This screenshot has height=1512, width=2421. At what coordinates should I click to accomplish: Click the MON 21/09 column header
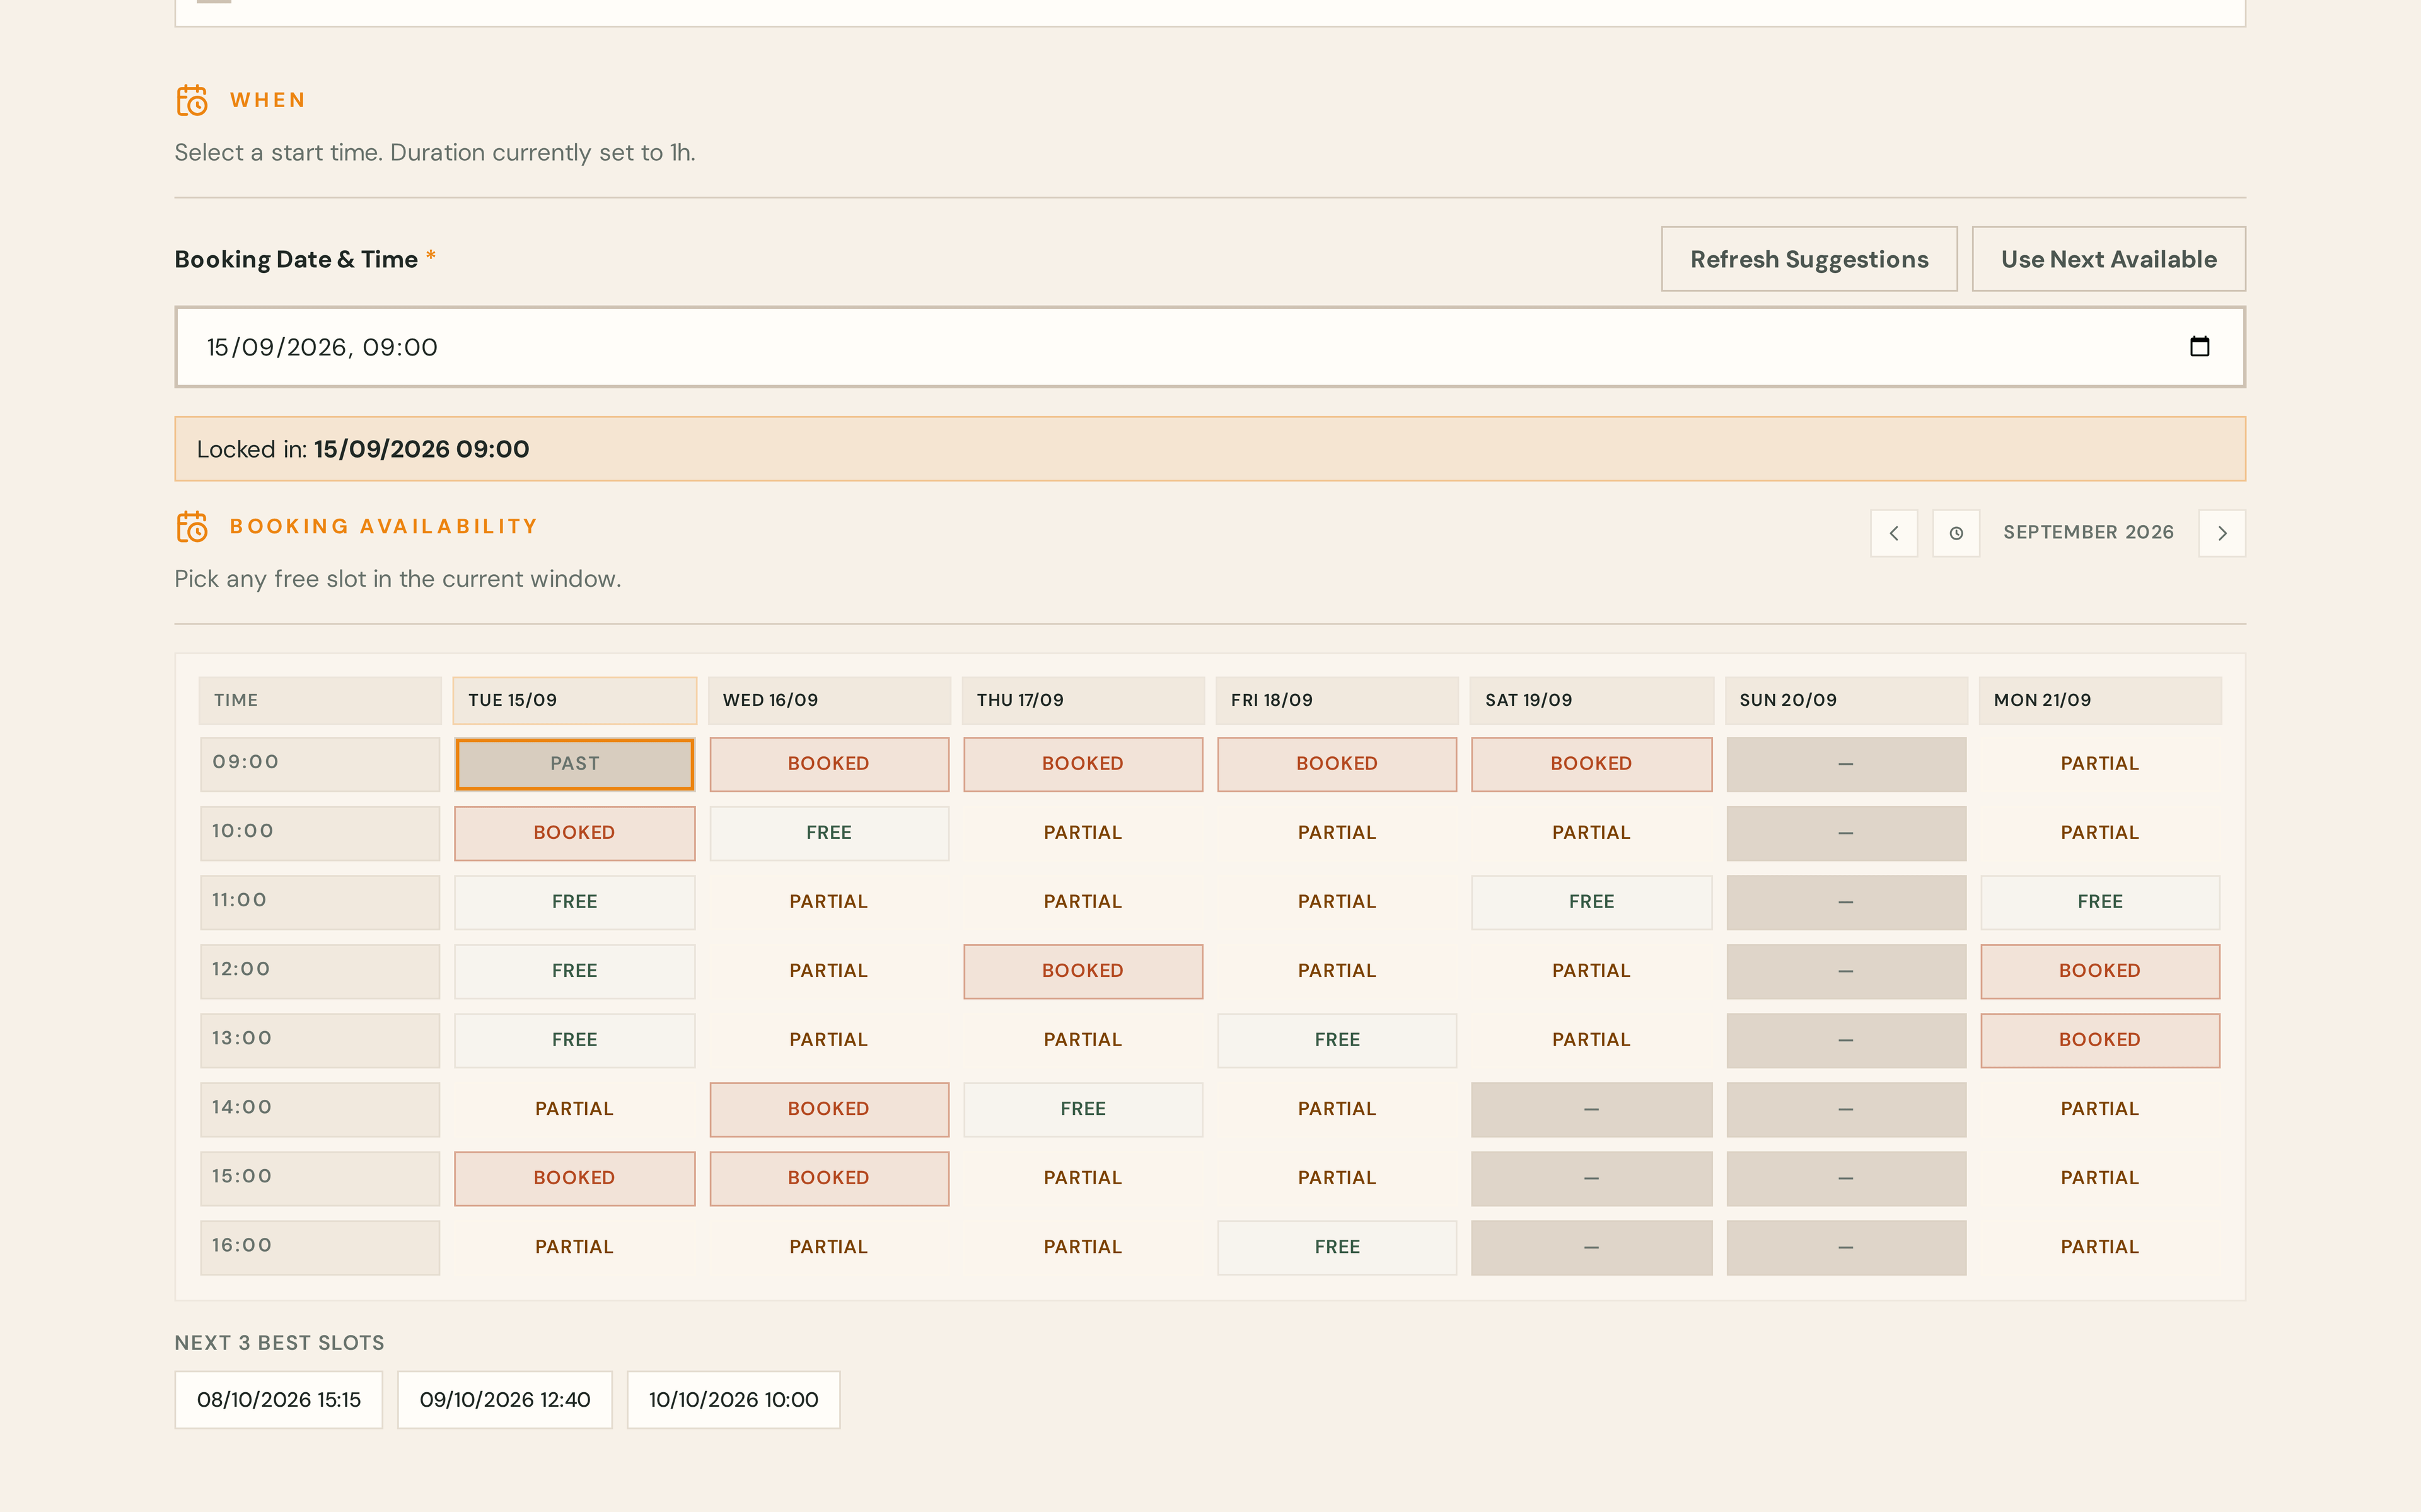[2100, 700]
